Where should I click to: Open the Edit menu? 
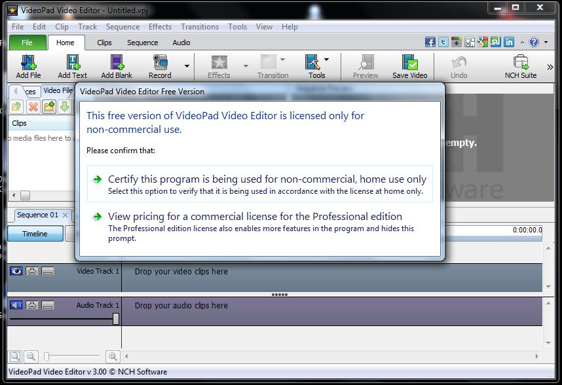click(x=39, y=26)
